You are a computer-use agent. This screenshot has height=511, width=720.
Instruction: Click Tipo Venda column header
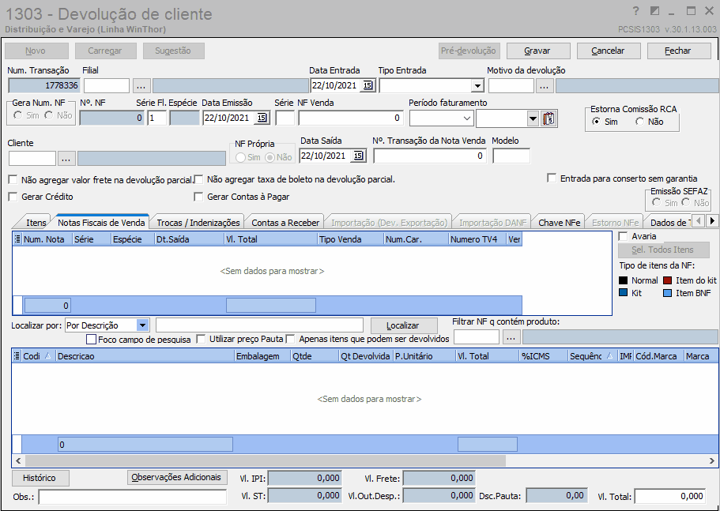[x=350, y=239]
